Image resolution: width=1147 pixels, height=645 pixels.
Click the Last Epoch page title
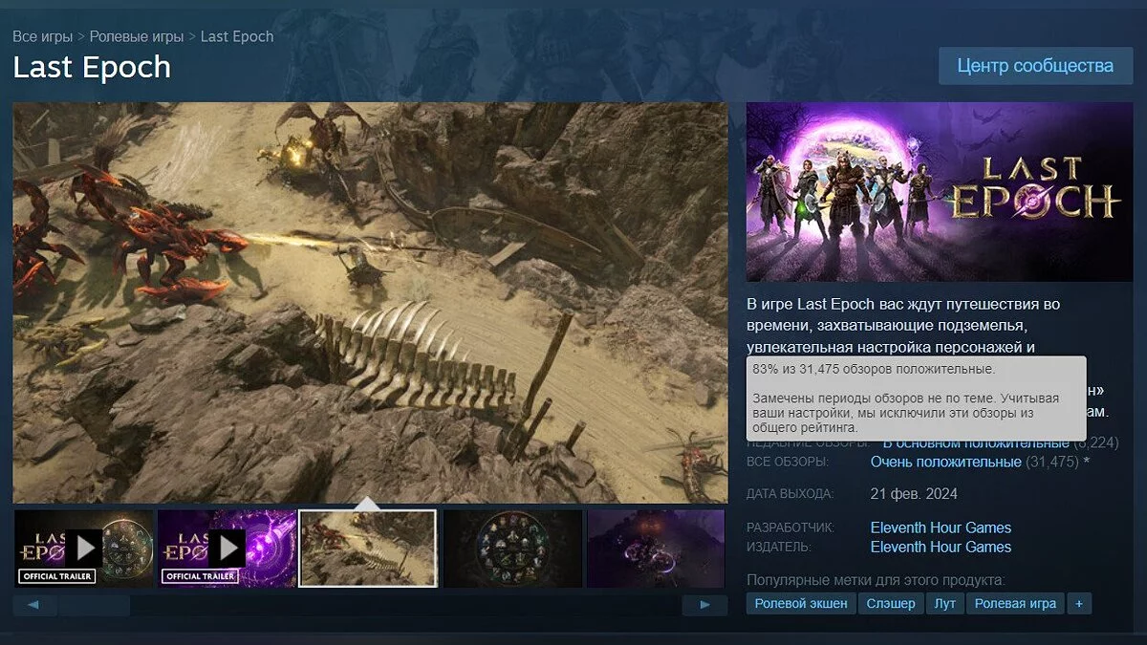point(92,67)
